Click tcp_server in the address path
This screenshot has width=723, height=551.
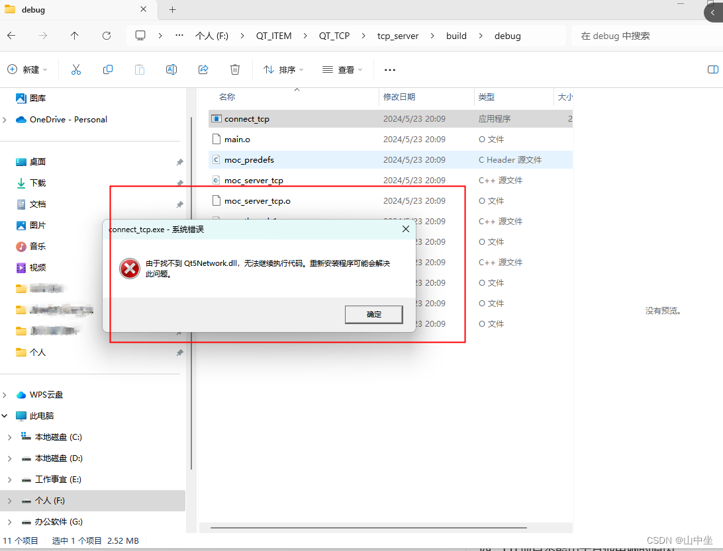[x=398, y=36]
